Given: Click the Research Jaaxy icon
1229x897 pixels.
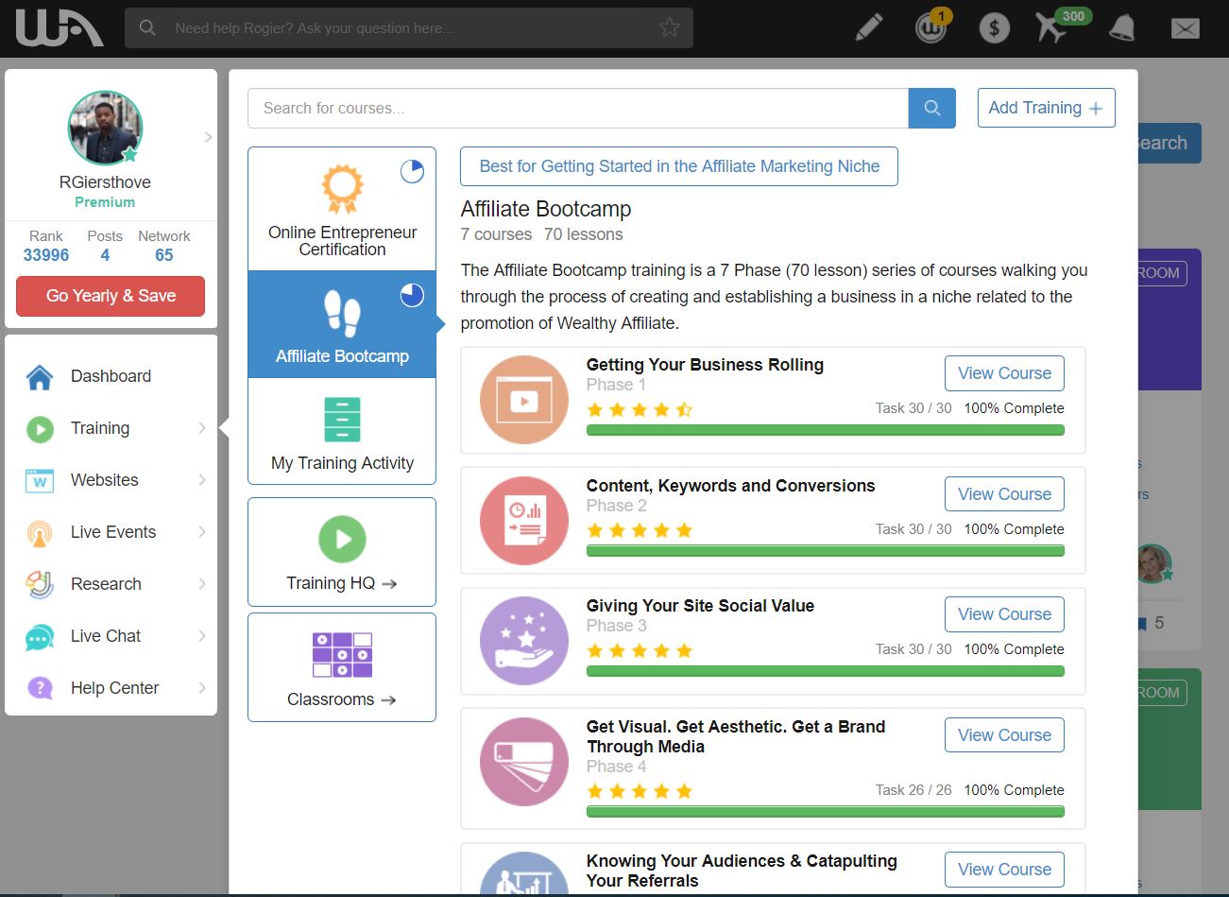Looking at the screenshot, I should (x=40, y=584).
